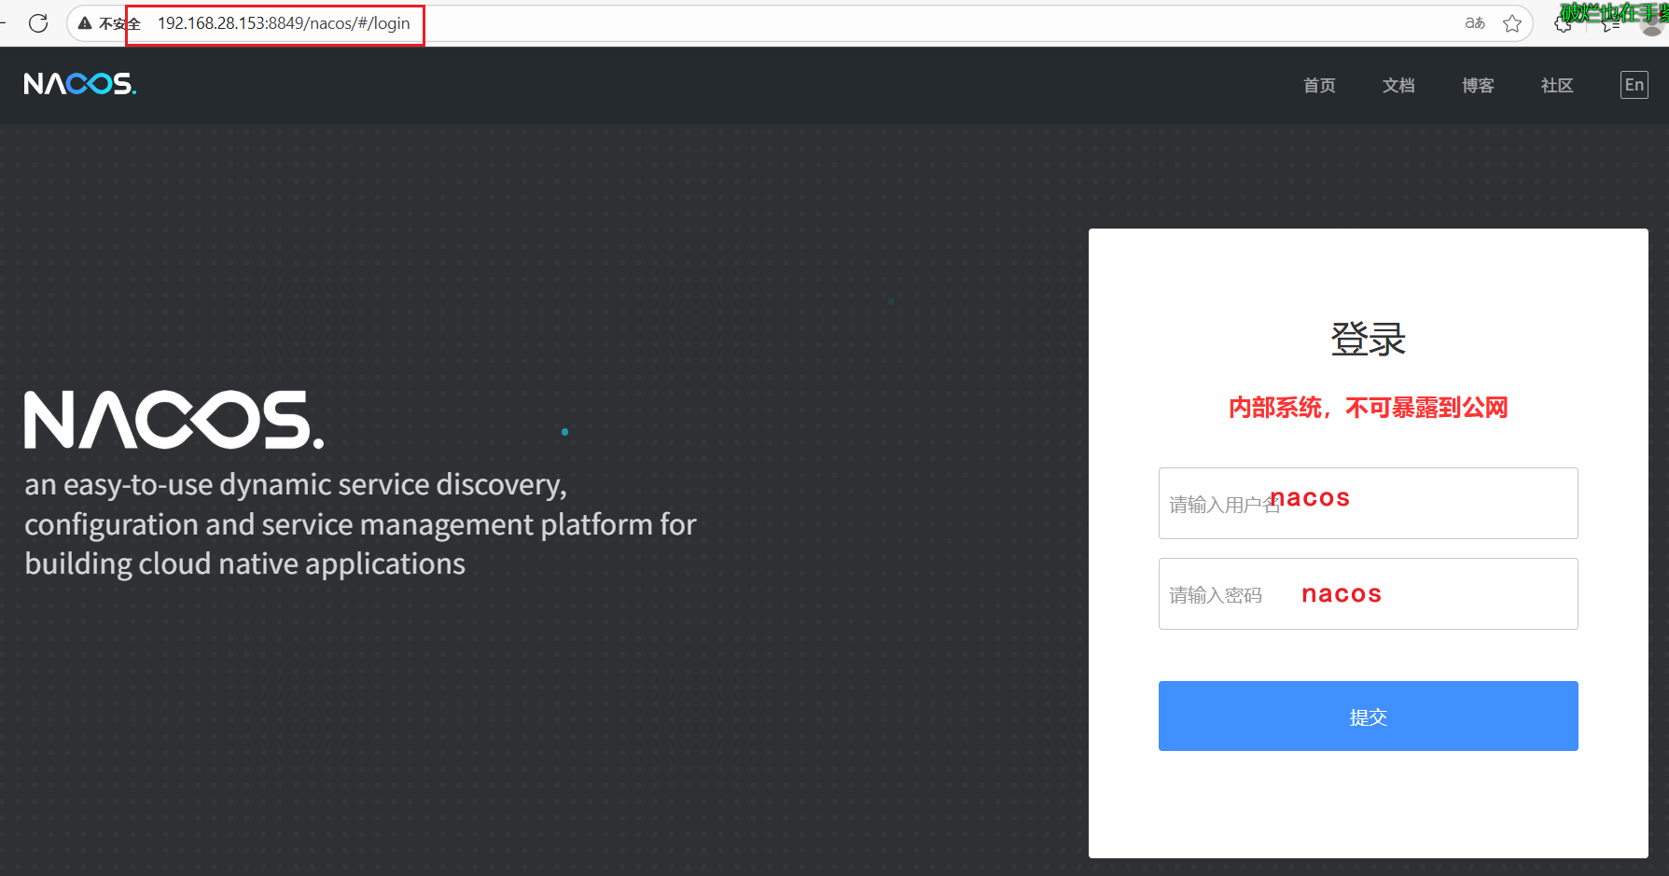Screen dimensions: 1669x876
Task: Focus the password input field
Action: pyautogui.click(x=1368, y=593)
